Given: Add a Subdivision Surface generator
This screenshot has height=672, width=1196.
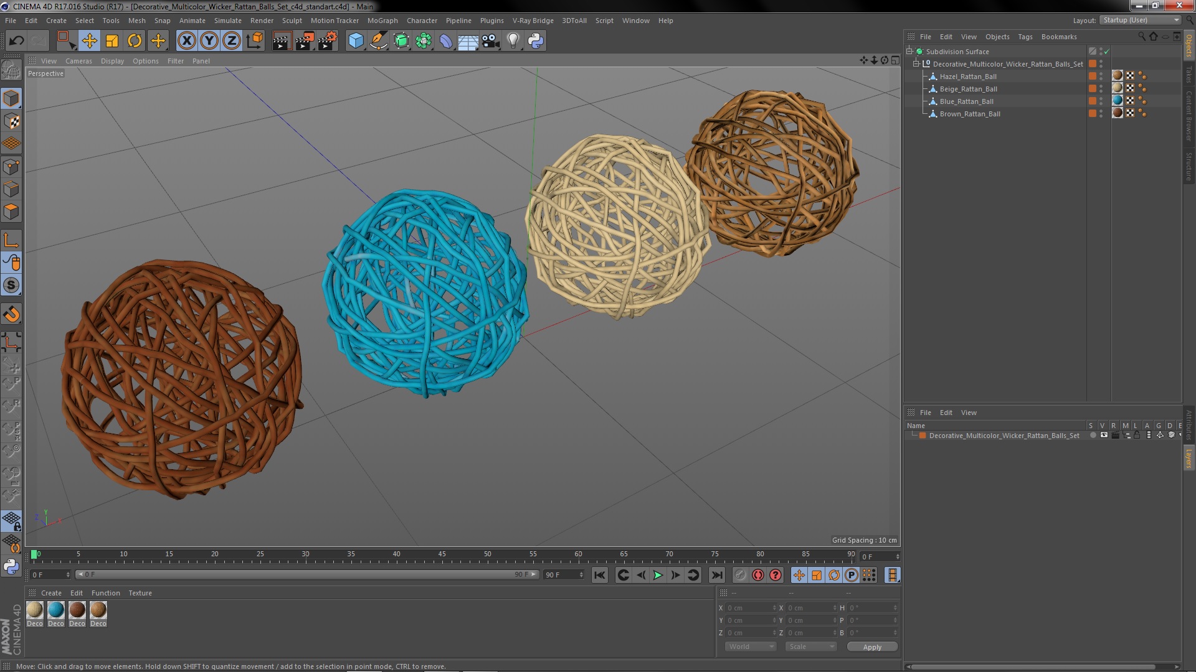Looking at the screenshot, I should tap(401, 41).
